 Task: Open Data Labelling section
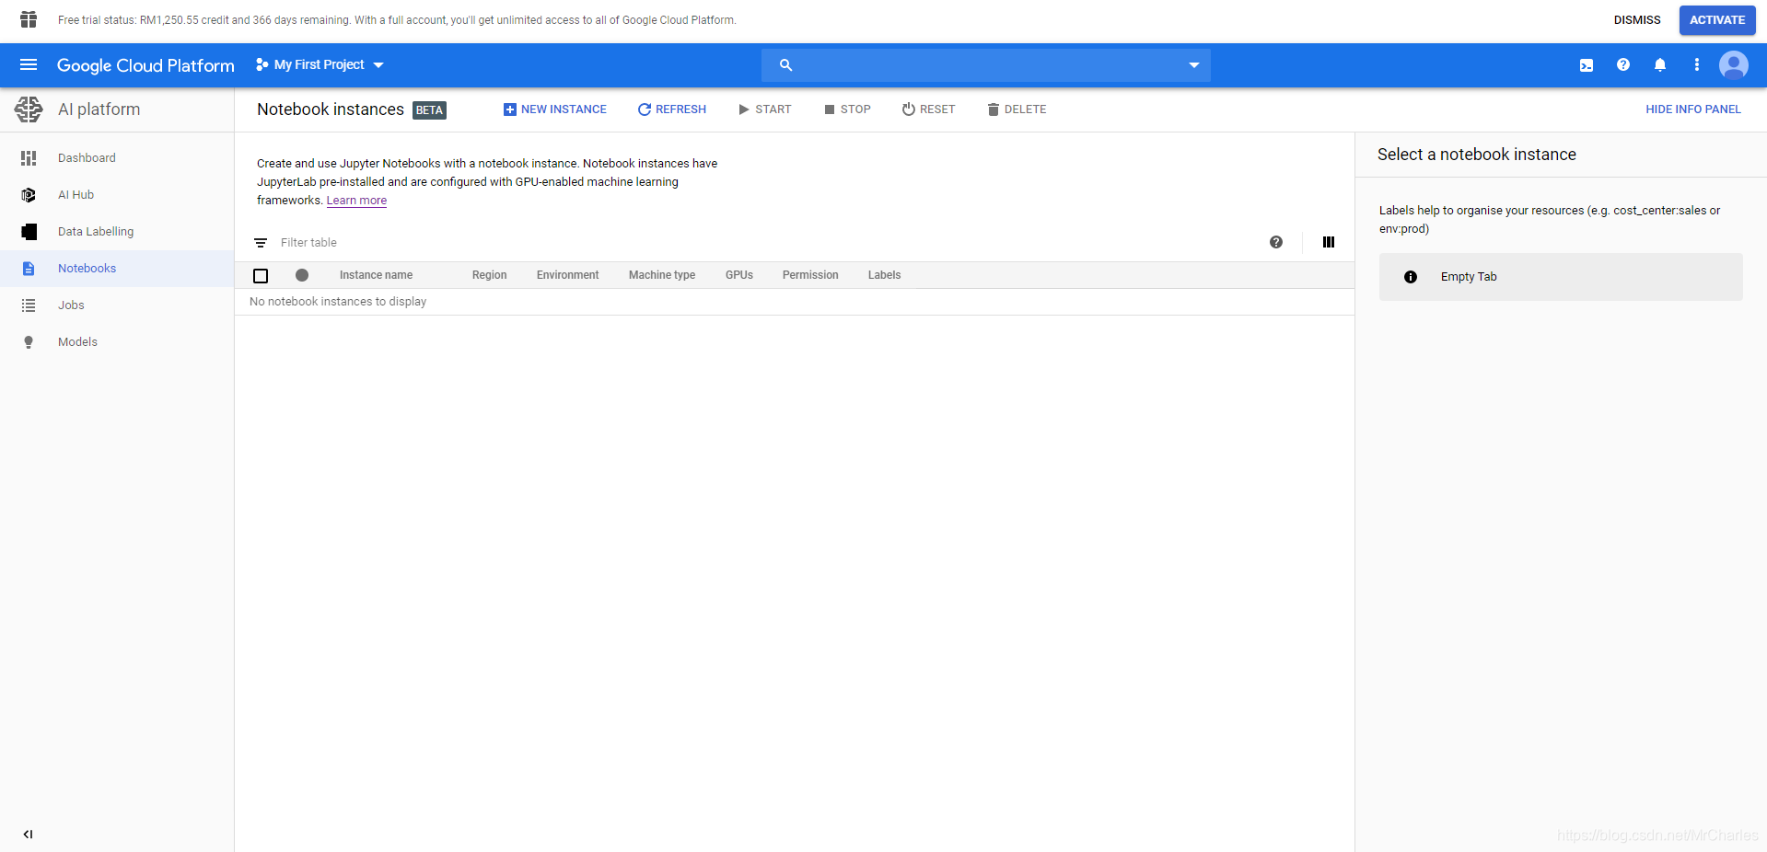(96, 232)
